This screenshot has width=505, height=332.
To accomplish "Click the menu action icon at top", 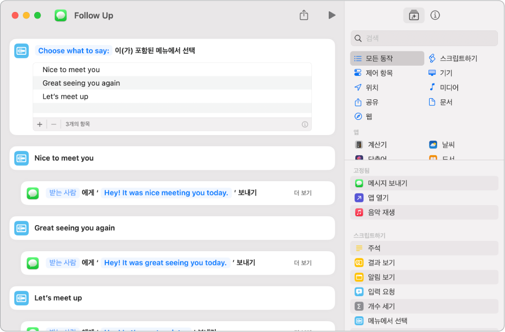I will 22,51.
